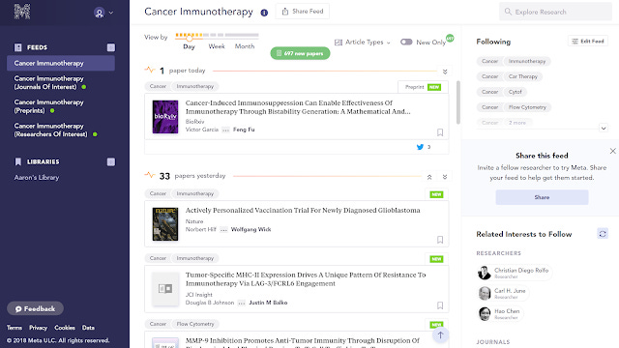Open the account dropdown chevron

111,13
